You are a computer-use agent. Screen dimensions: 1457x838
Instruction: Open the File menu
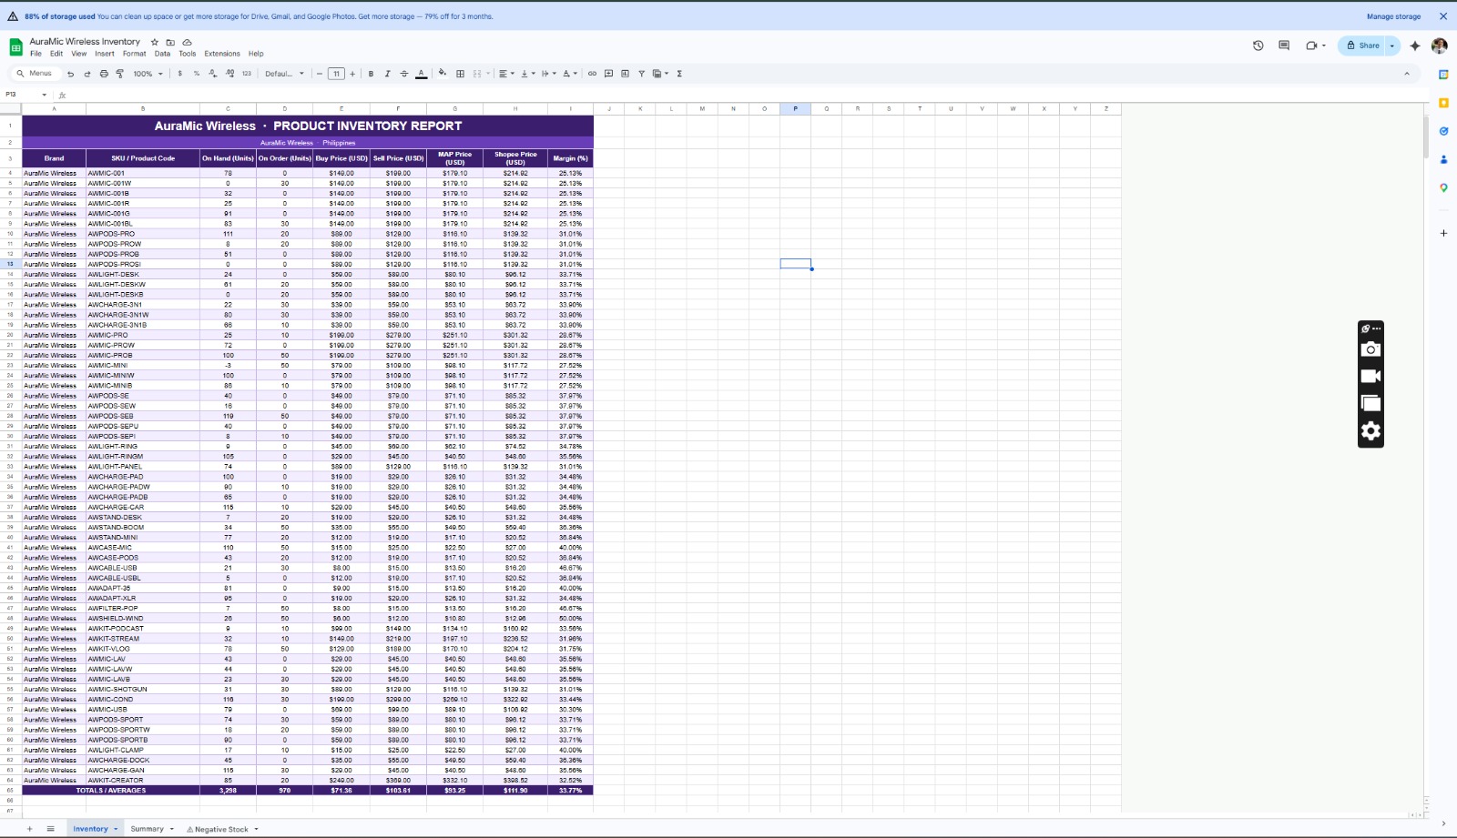pos(36,54)
